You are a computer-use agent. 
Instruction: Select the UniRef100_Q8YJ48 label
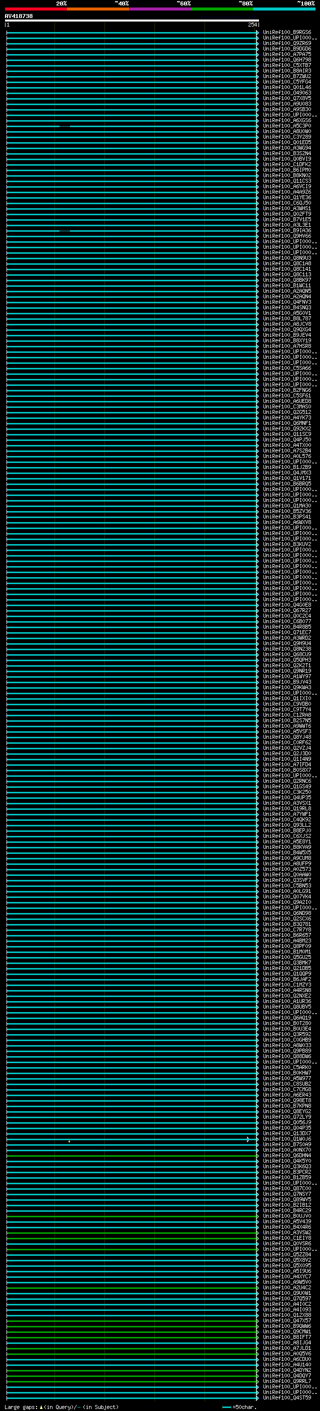286,737
